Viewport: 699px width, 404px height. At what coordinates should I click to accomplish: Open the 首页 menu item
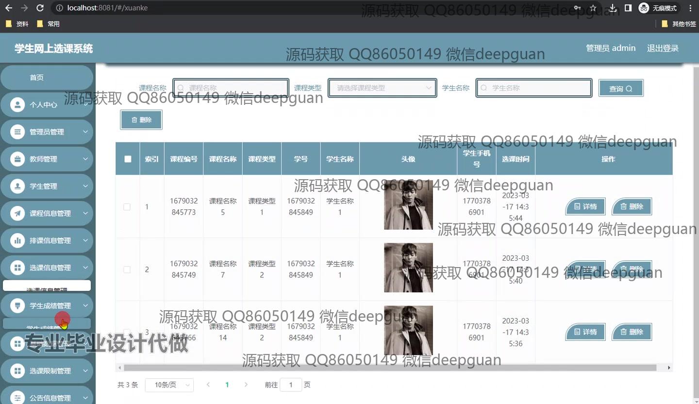tap(47, 78)
